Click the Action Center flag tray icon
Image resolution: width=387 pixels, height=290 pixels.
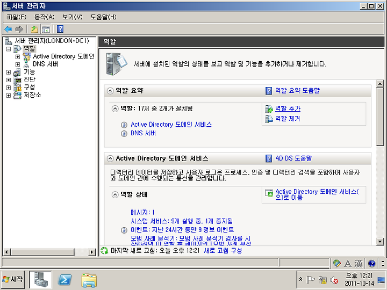tap(311, 280)
